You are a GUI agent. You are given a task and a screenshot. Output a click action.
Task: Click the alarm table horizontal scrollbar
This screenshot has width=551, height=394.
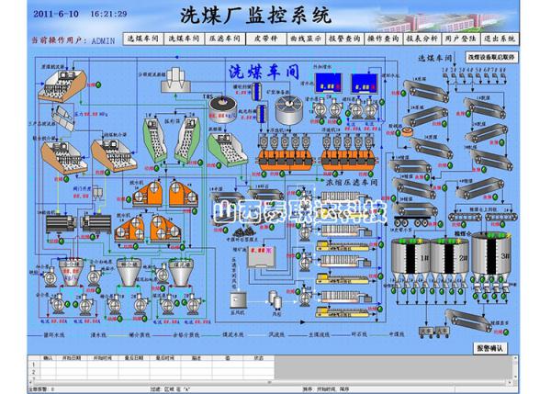pyautogui.click(x=272, y=382)
